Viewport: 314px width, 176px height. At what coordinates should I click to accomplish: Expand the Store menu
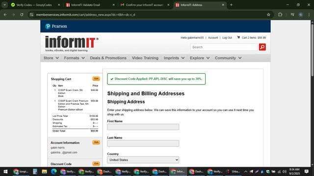(x=51, y=58)
